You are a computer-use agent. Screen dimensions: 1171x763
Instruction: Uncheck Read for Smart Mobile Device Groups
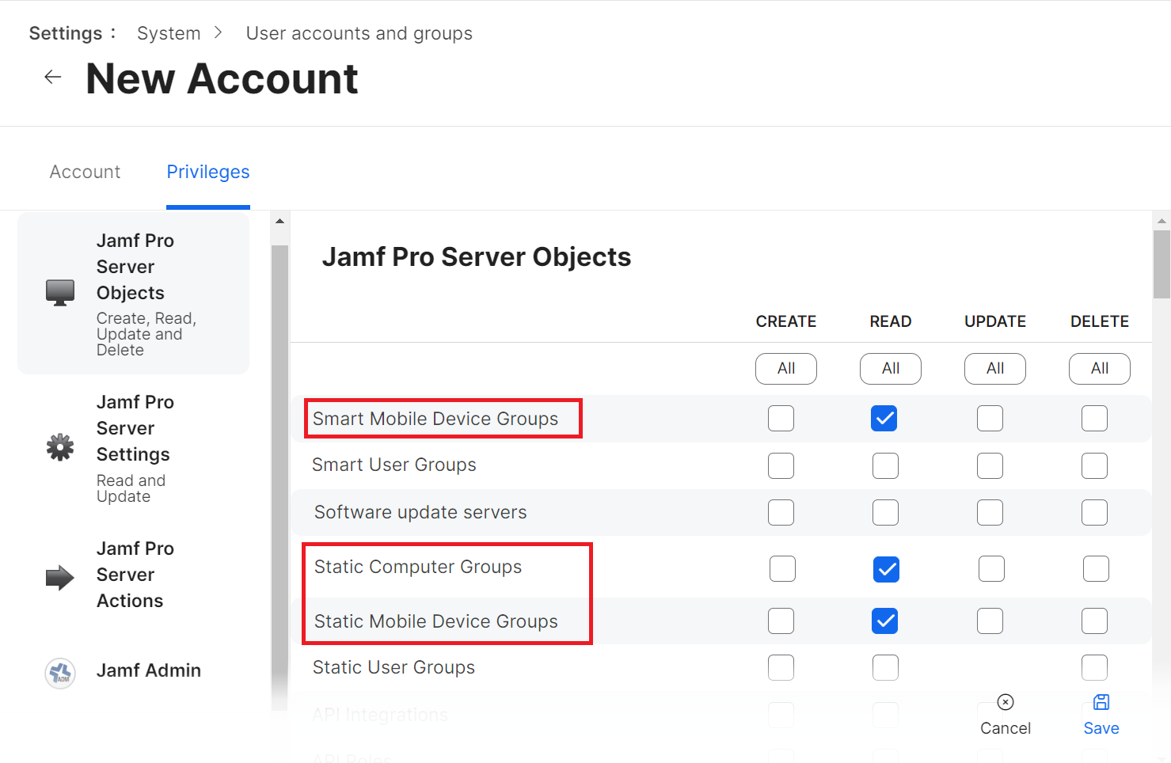(x=884, y=418)
